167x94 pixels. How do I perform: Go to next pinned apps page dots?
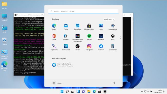point(120,38)
